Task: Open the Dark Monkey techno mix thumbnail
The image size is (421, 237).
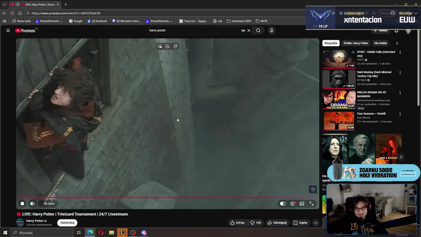Action: (x=339, y=79)
